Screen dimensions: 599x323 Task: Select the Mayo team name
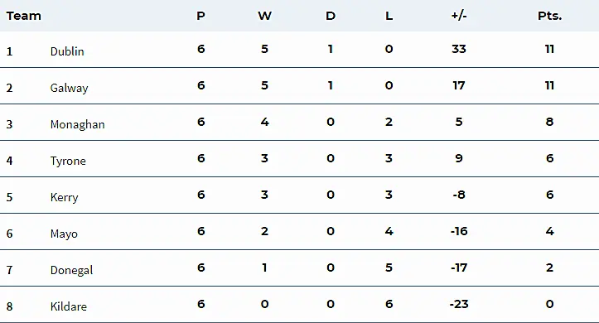pyautogui.click(x=64, y=234)
